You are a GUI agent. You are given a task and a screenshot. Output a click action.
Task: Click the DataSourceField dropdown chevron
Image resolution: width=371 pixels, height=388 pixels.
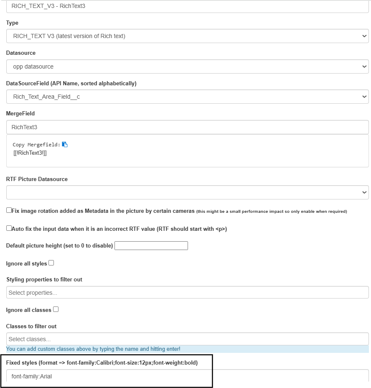pos(364,97)
